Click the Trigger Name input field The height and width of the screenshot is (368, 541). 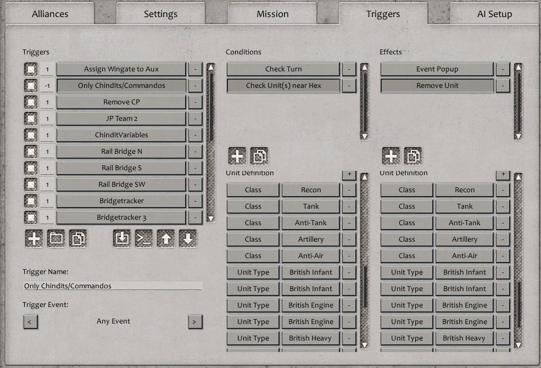coord(113,286)
